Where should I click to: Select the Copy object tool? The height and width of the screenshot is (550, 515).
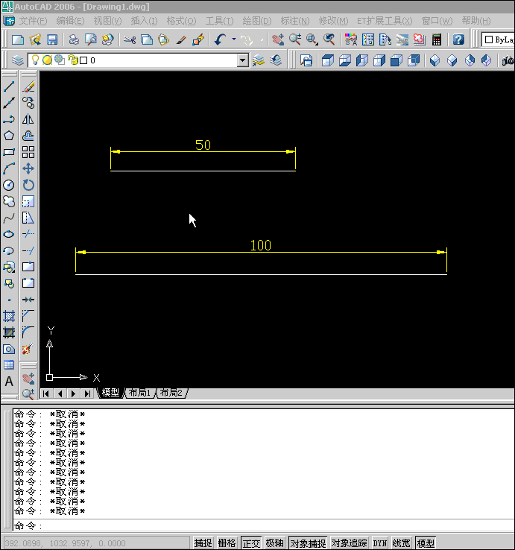[28, 103]
